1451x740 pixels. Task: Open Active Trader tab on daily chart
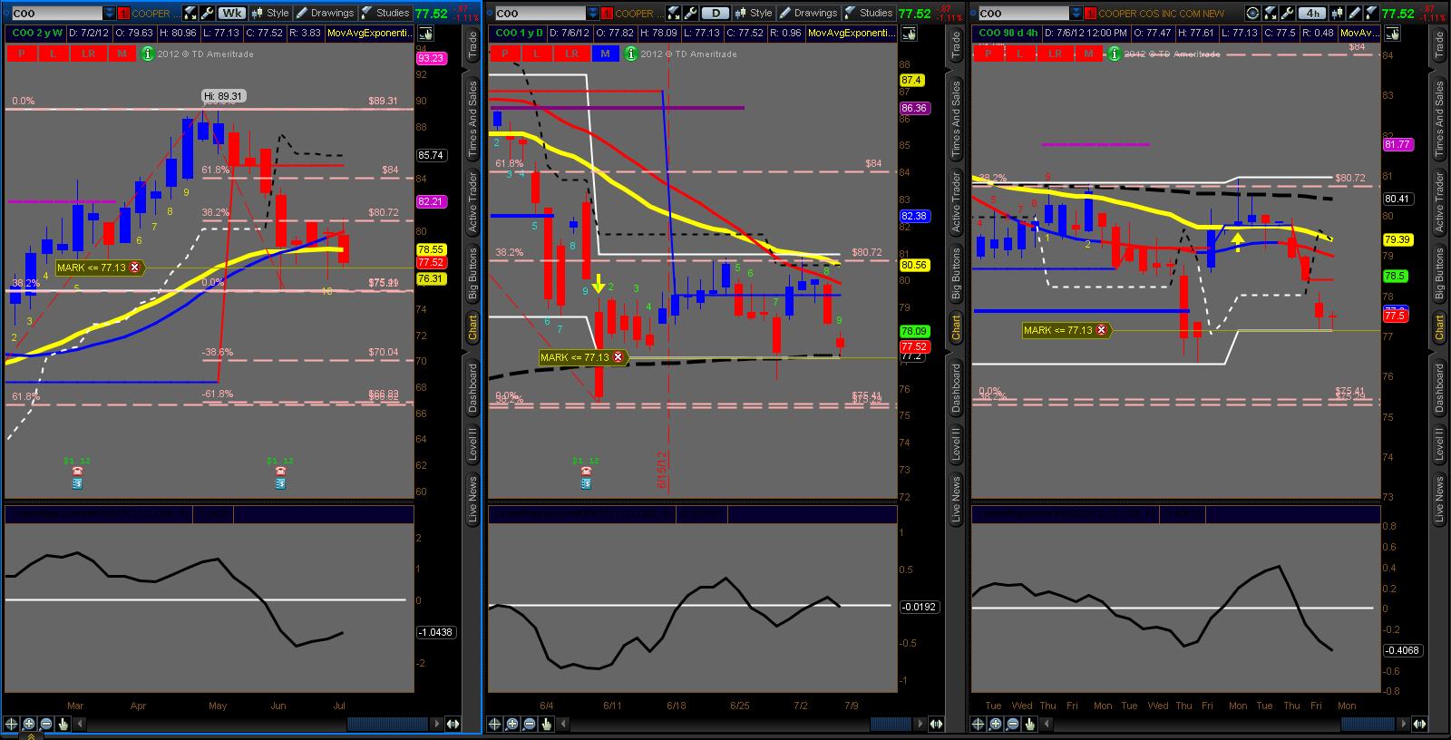pos(956,201)
